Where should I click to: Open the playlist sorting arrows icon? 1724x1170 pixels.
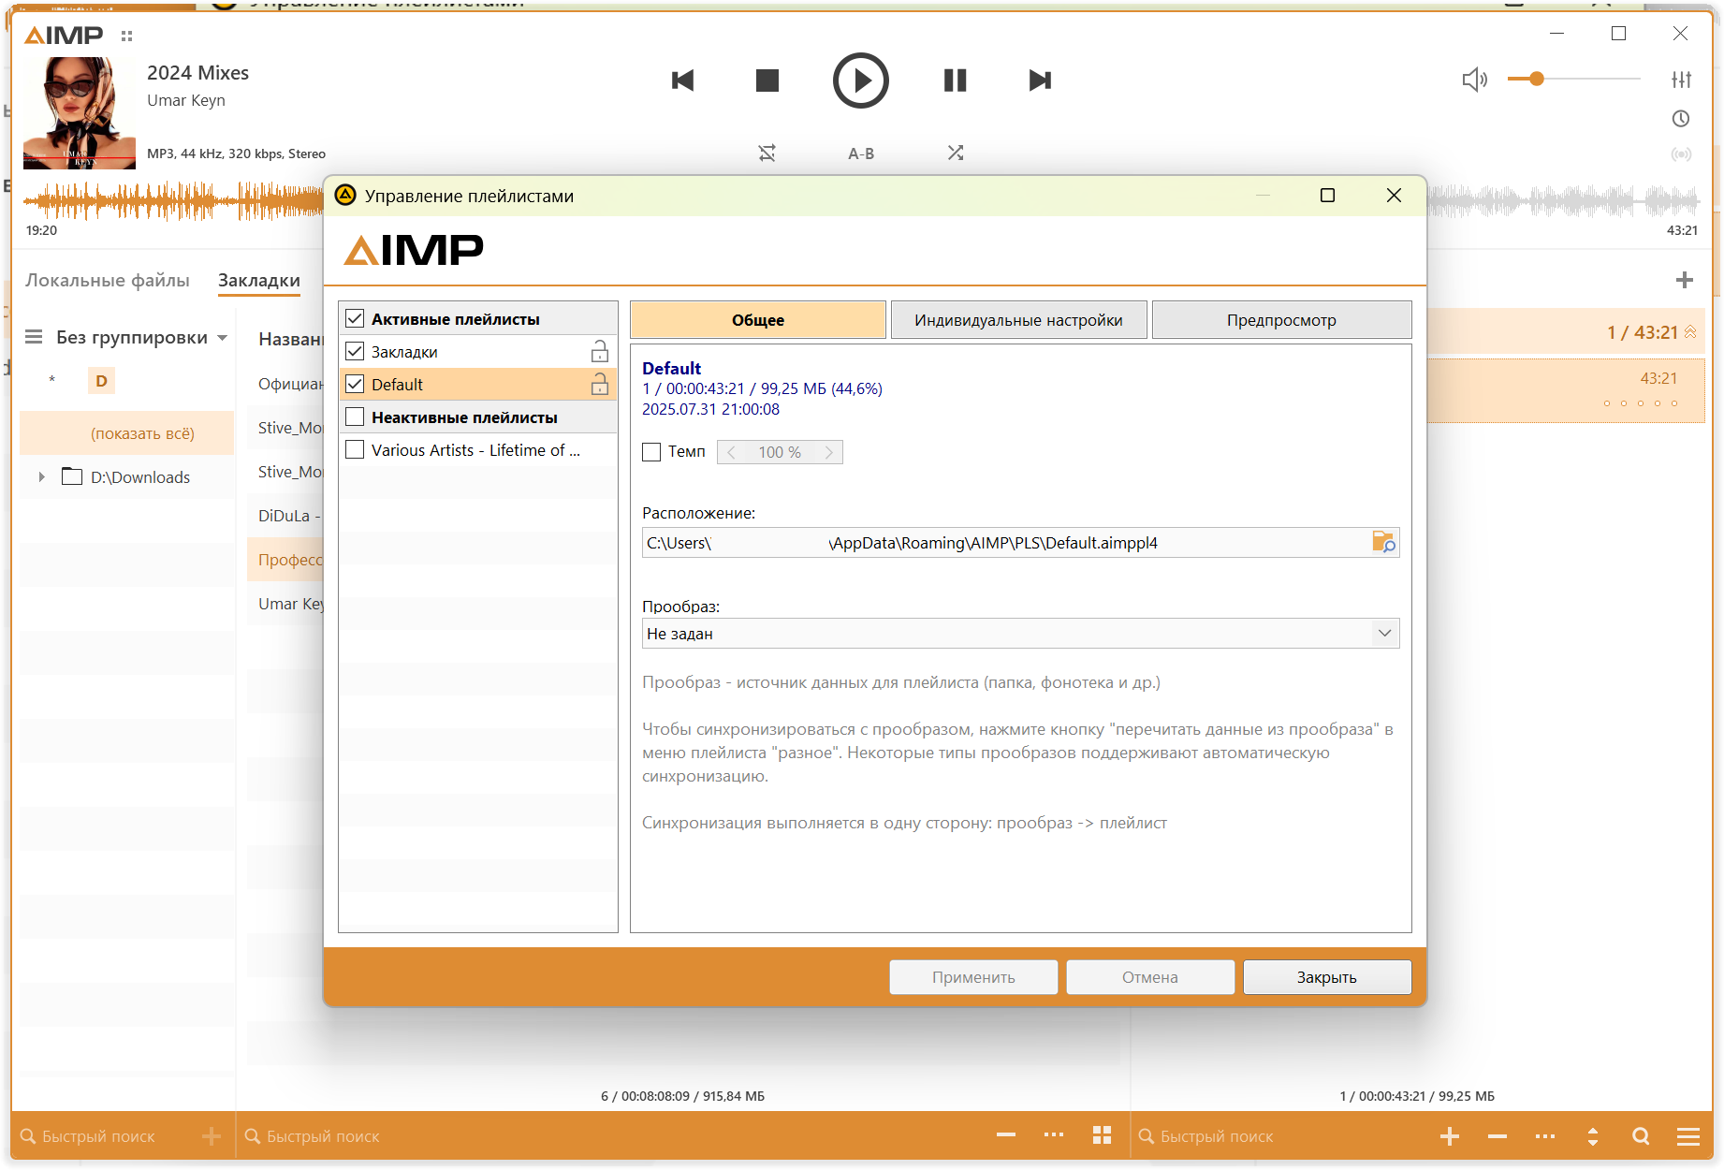pos(1593,1136)
